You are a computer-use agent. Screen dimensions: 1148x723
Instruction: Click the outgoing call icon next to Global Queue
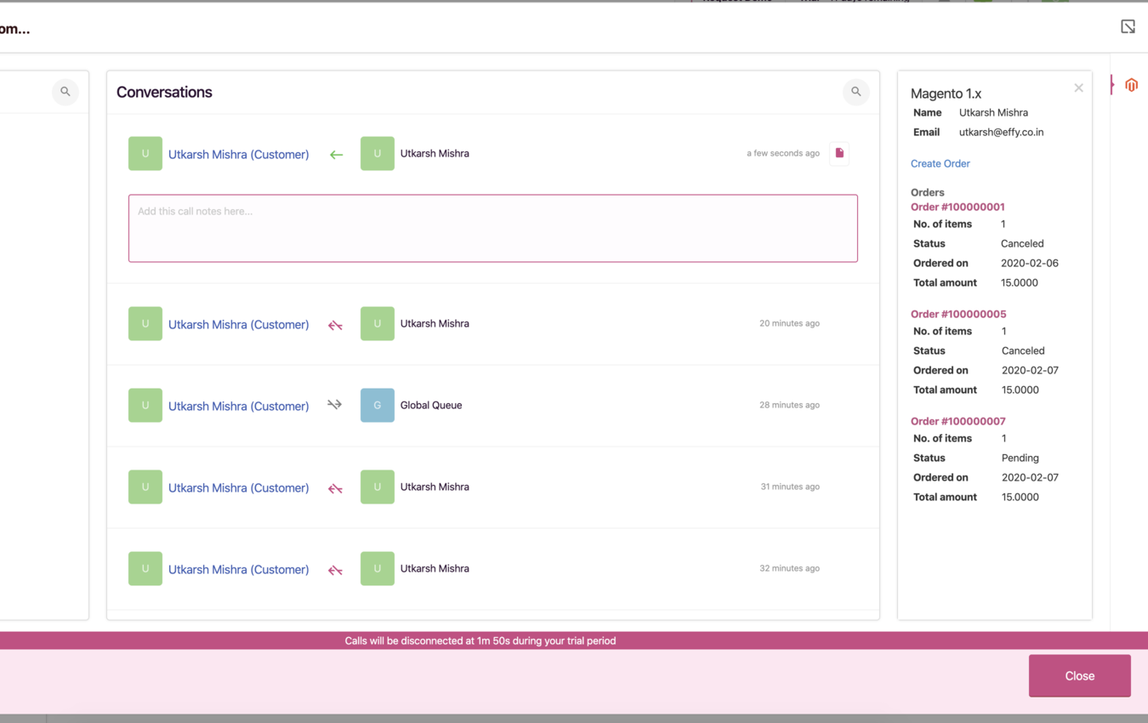334,405
